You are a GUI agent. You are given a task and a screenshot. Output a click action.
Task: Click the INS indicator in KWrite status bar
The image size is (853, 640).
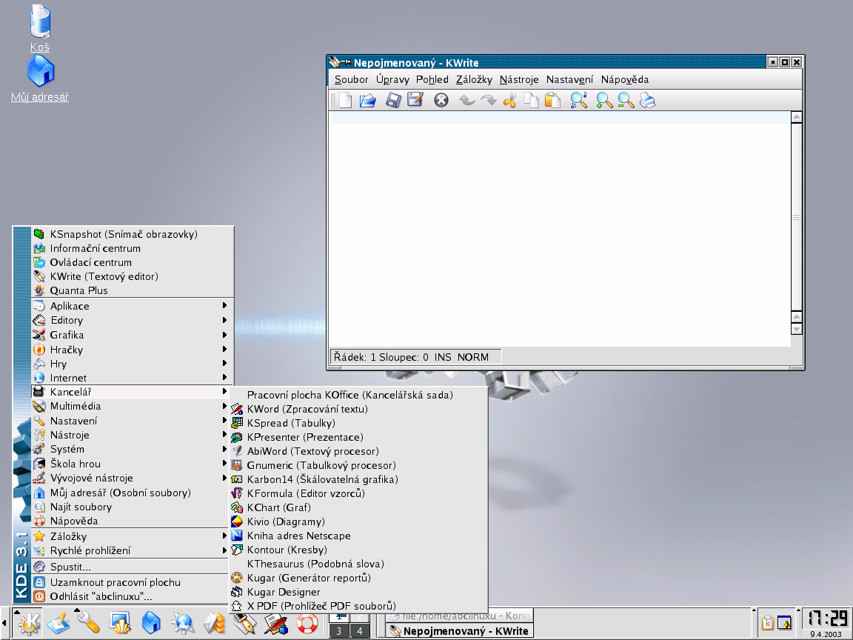pyautogui.click(x=442, y=357)
